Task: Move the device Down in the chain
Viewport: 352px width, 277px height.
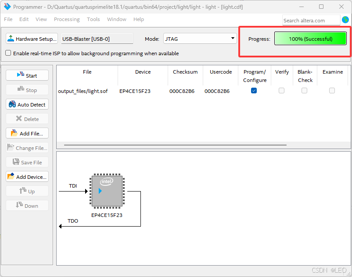Action: [x=27, y=206]
